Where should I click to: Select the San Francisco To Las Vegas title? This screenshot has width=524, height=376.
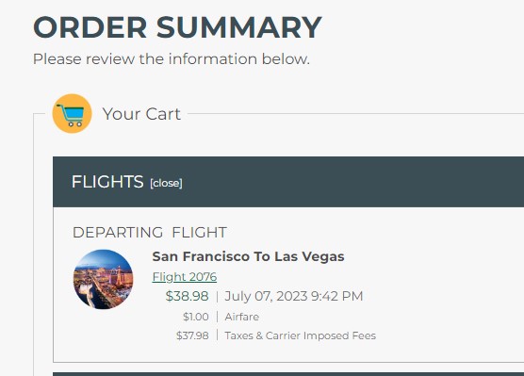(x=248, y=256)
